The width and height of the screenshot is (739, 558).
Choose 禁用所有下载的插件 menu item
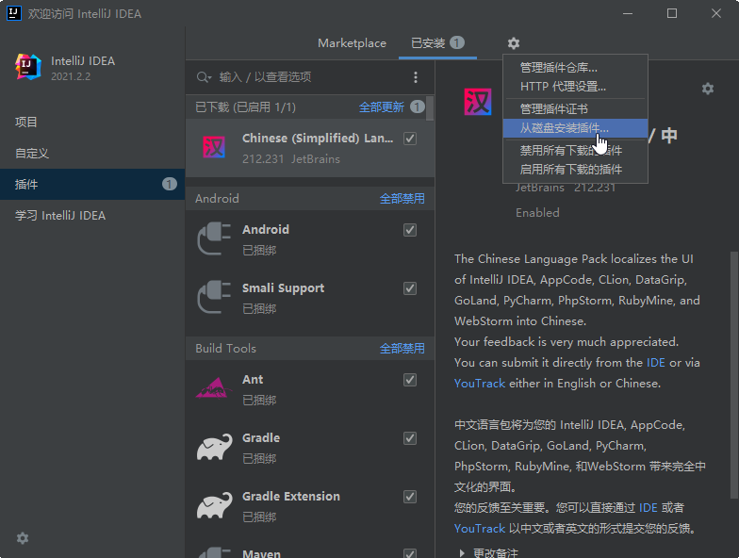point(575,151)
